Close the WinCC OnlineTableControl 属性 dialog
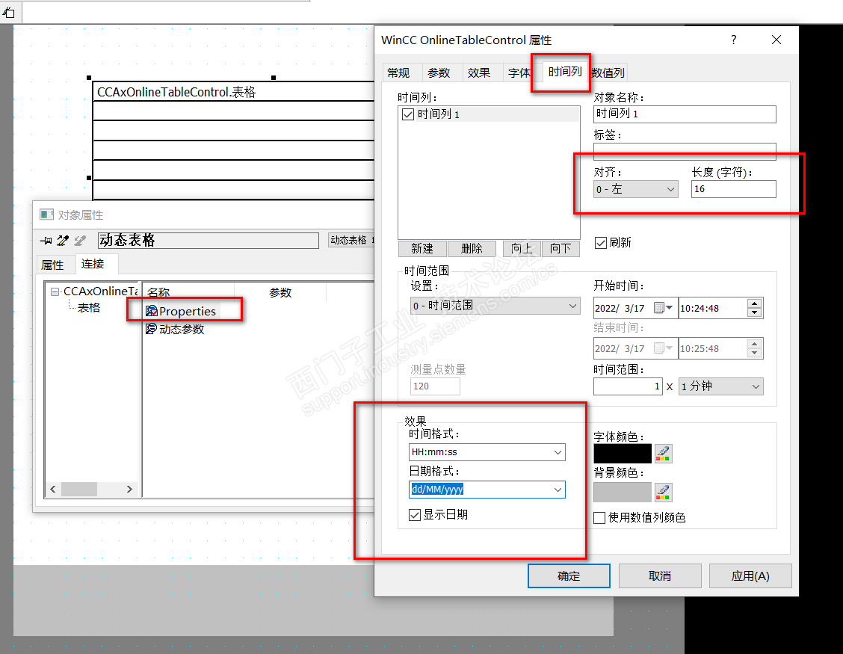 click(776, 40)
